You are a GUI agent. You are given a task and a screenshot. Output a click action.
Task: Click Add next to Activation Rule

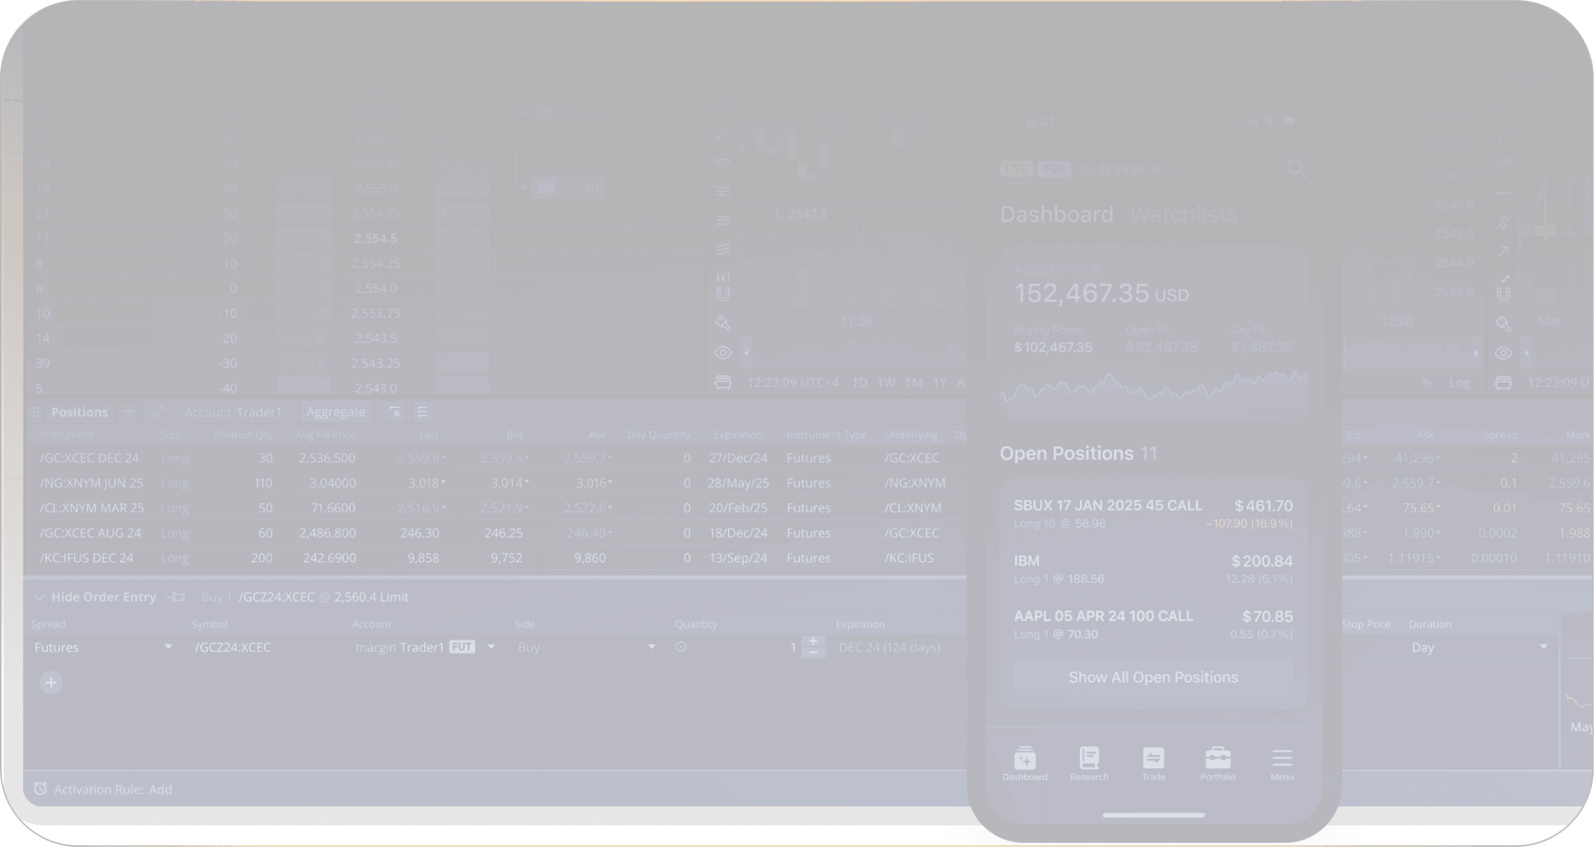[160, 790]
